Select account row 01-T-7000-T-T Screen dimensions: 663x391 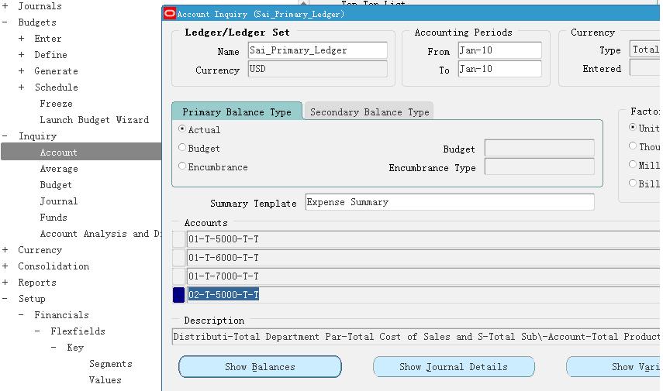pyautogui.click(x=423, y=276)
